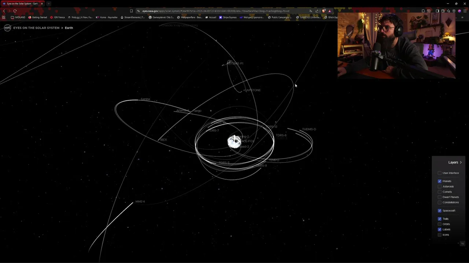Viewport: 469px width, 263px height.
Task: Bookmark this page using the bookmark icon
Action: pyautogui.click(x=131, y=11)
